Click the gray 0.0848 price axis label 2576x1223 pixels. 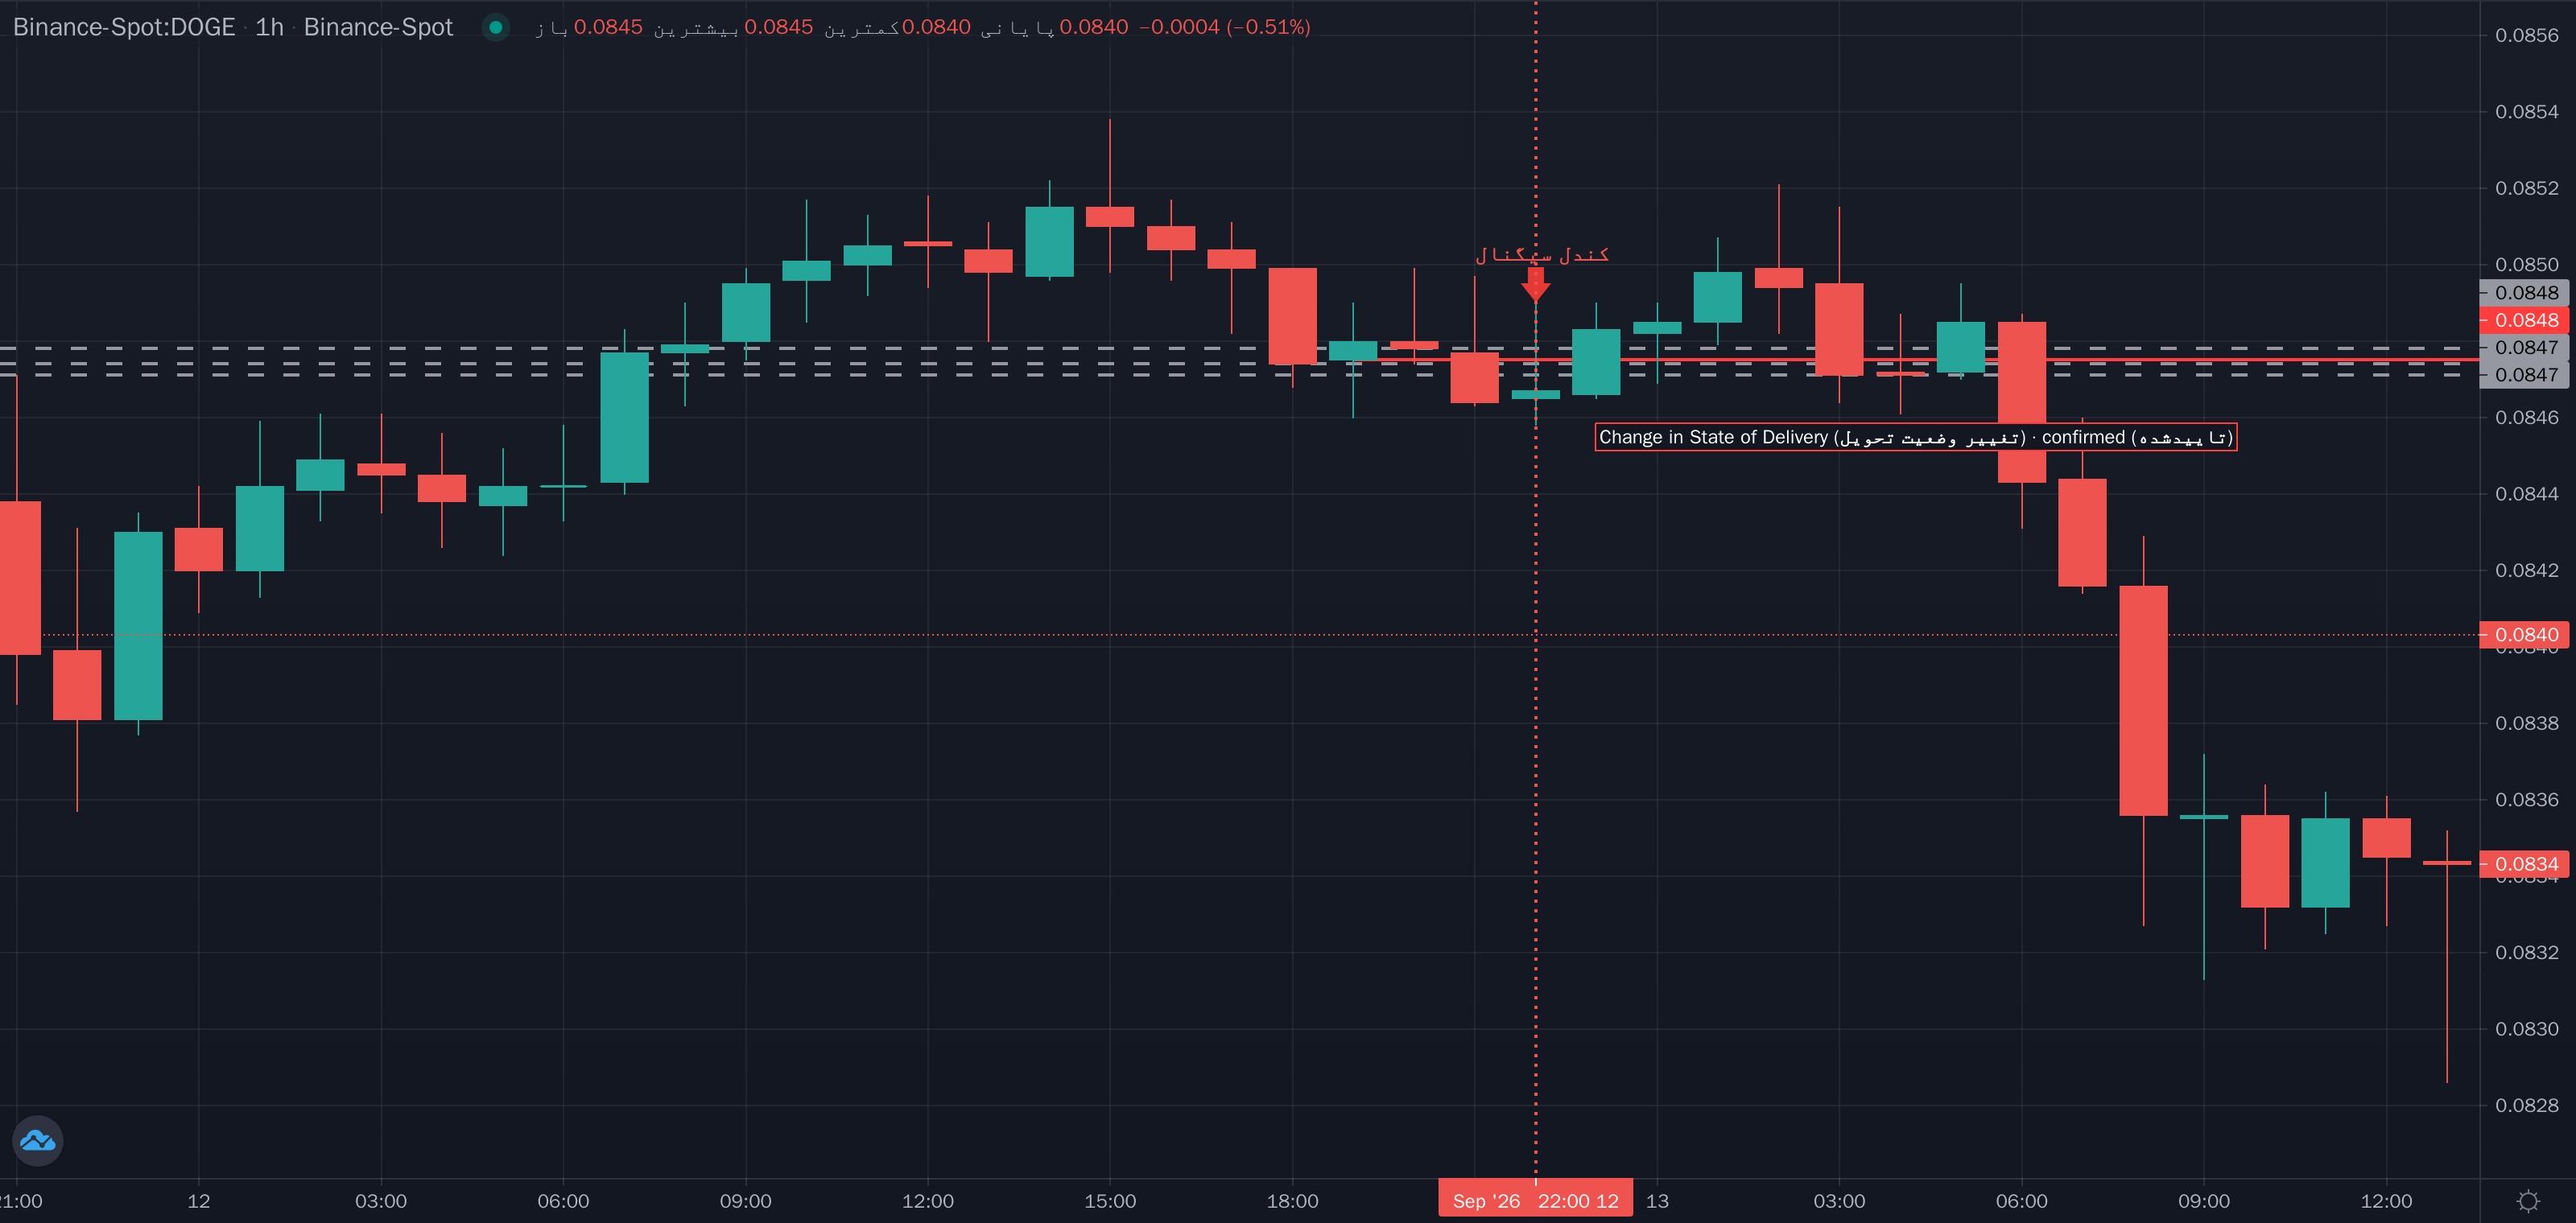pos(2527,293)
